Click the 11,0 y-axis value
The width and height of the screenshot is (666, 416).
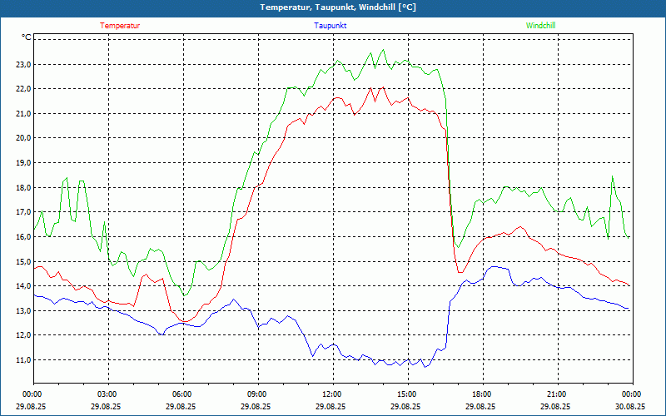24,360
